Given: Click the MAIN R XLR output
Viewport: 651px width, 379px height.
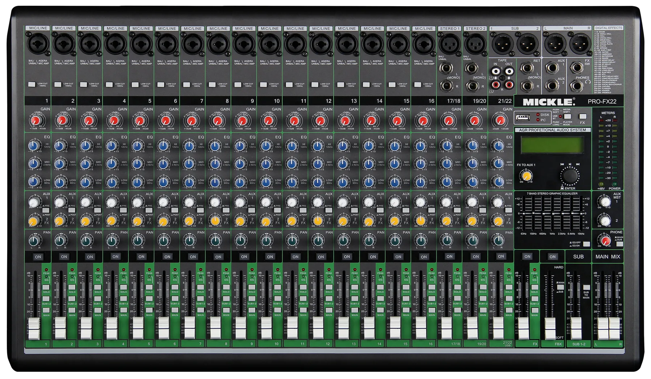Looking at the screenshot, I should [580, 44].
